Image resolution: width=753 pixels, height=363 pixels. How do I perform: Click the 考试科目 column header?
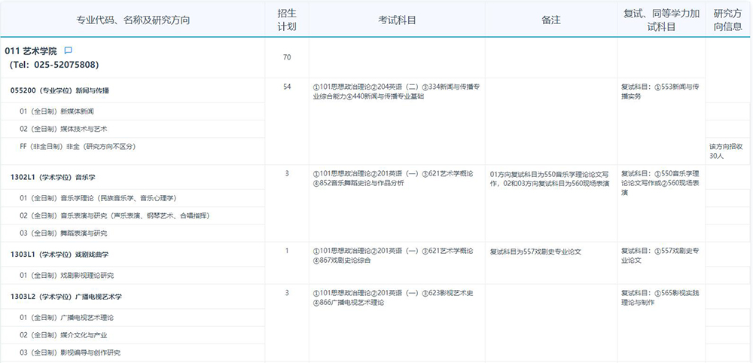[x=397, y=20]
